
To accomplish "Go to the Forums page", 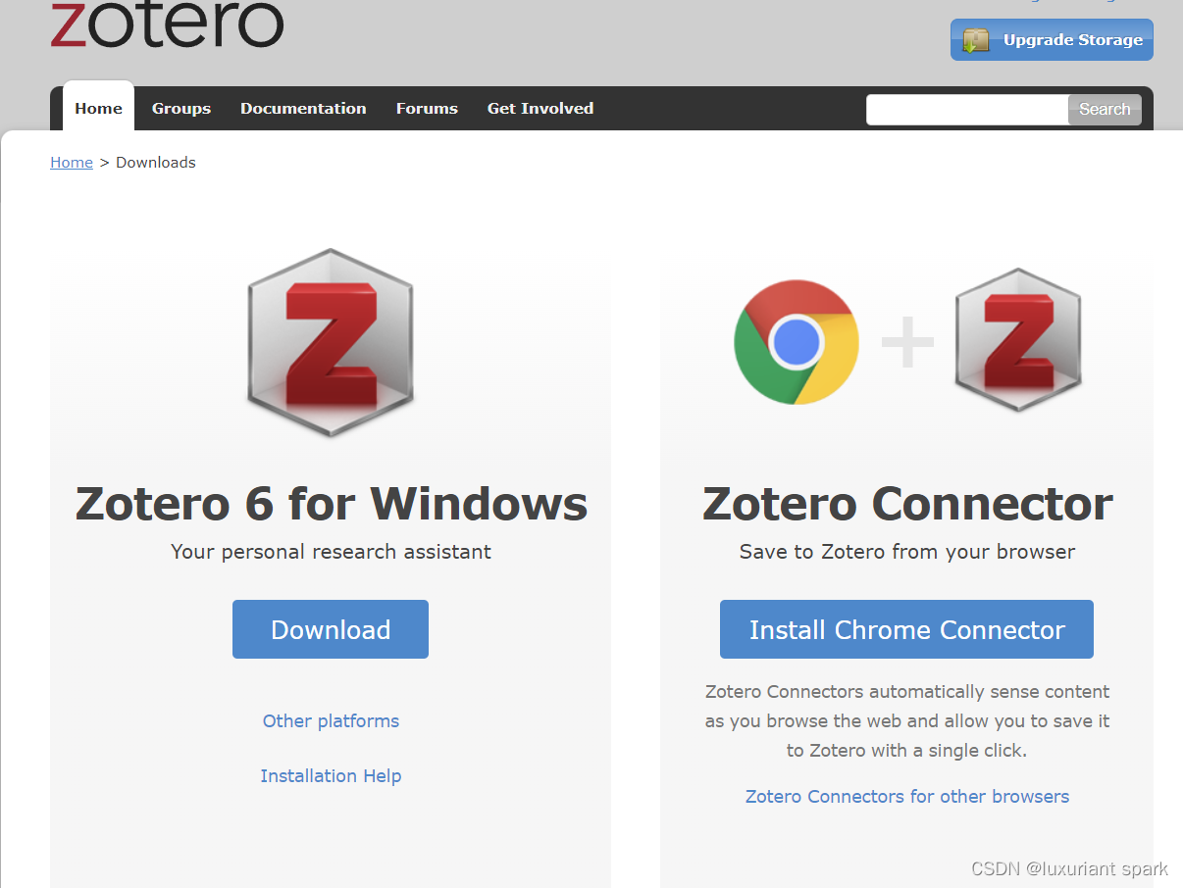I will point(427,108).
